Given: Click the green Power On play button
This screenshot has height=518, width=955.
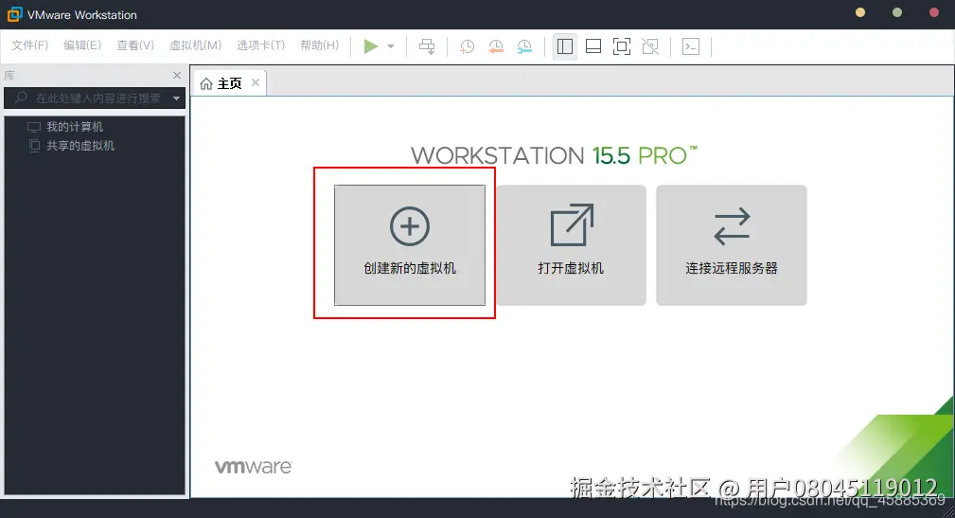Looking at the screenshot, I should pyautogui.click(x=371, y=46).
